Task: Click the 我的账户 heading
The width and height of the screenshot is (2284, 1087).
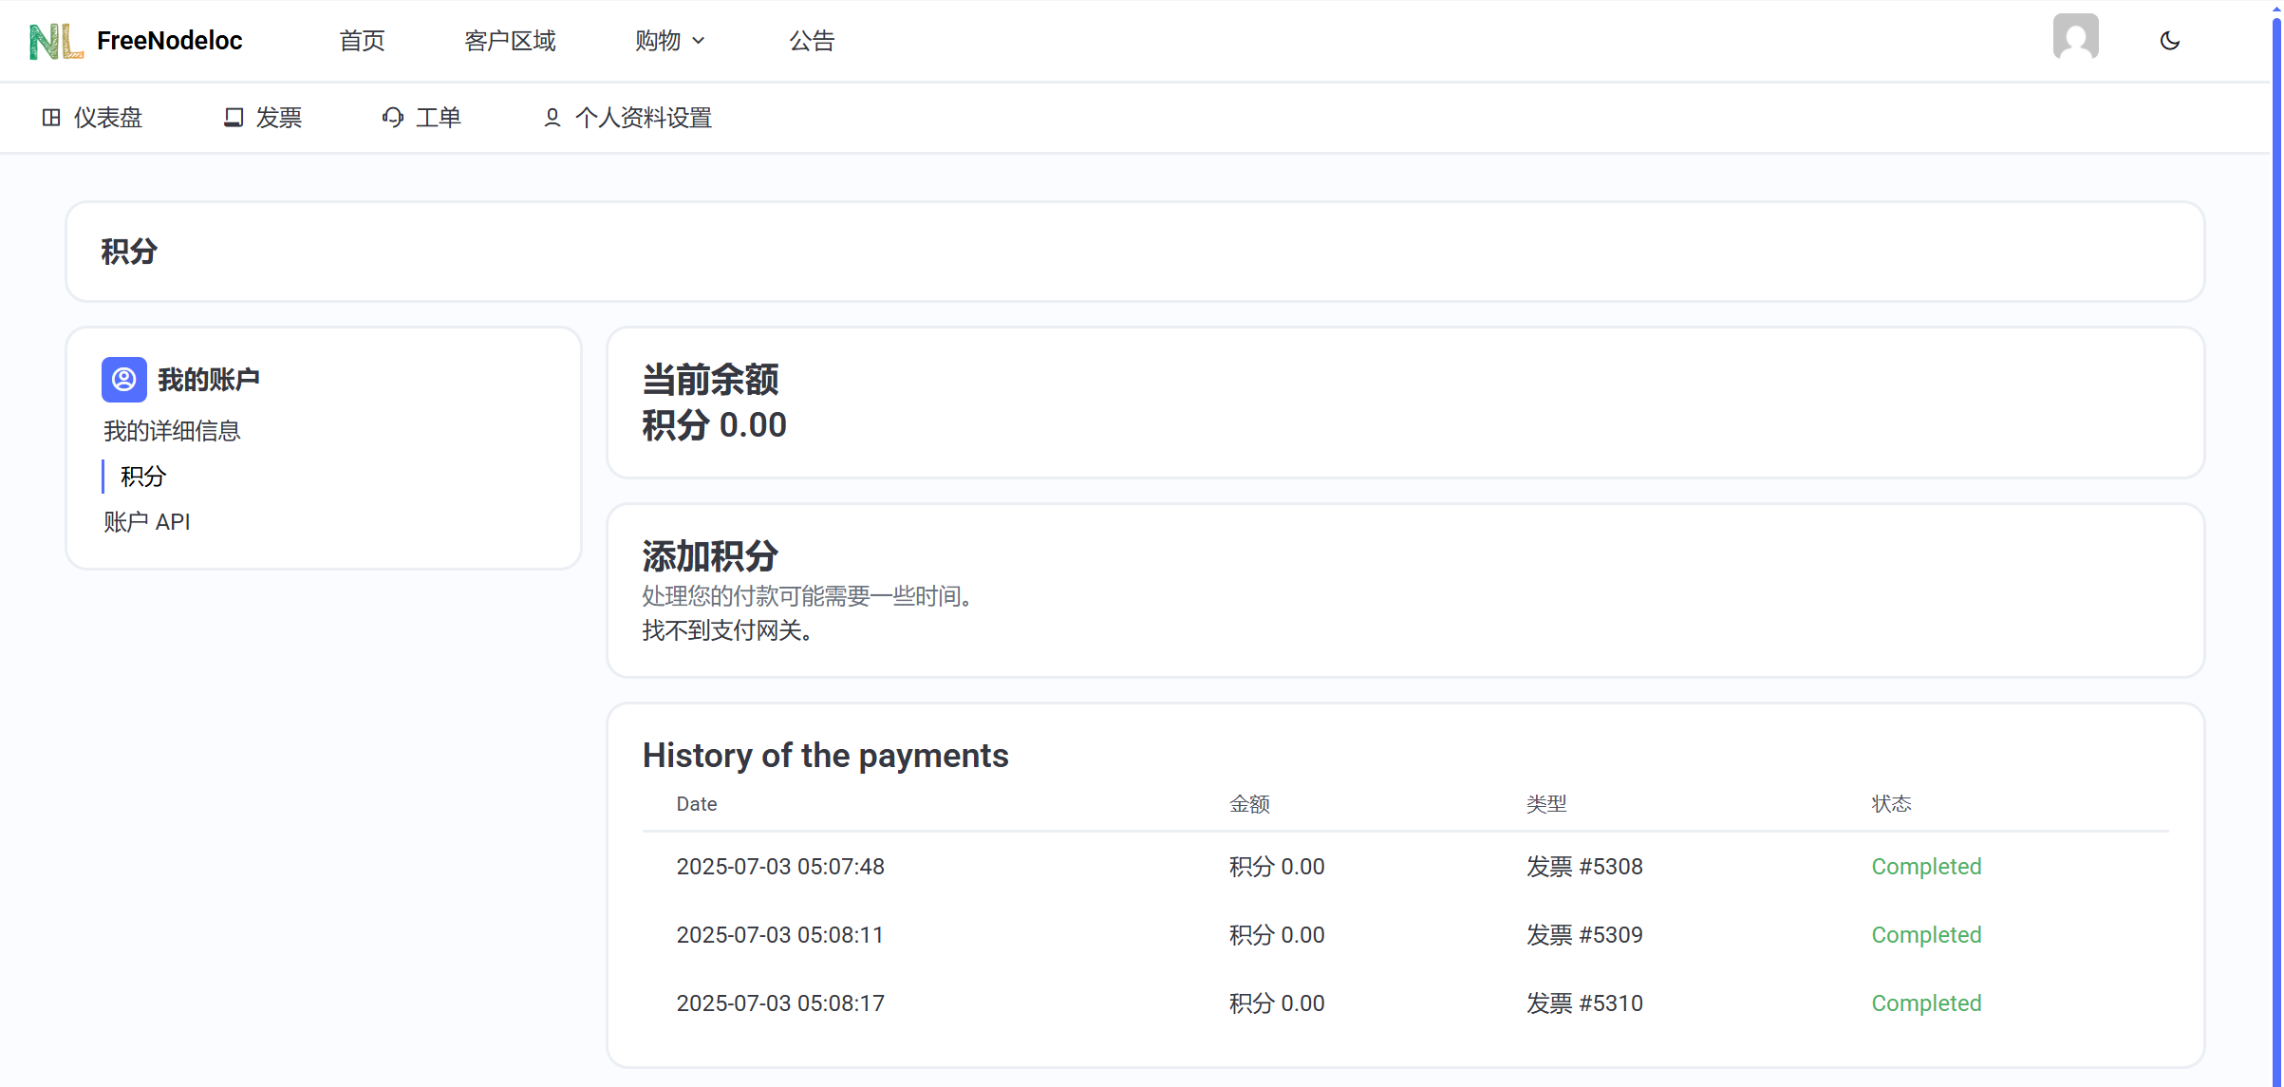Action: [x=209, y=380]
